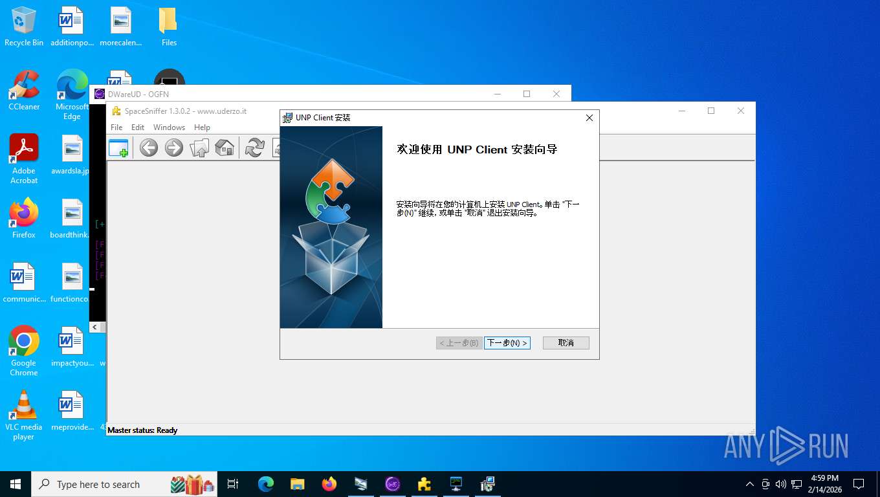
Task: Maximize the SpaceSniffer window
Action: tap(711, 111)
